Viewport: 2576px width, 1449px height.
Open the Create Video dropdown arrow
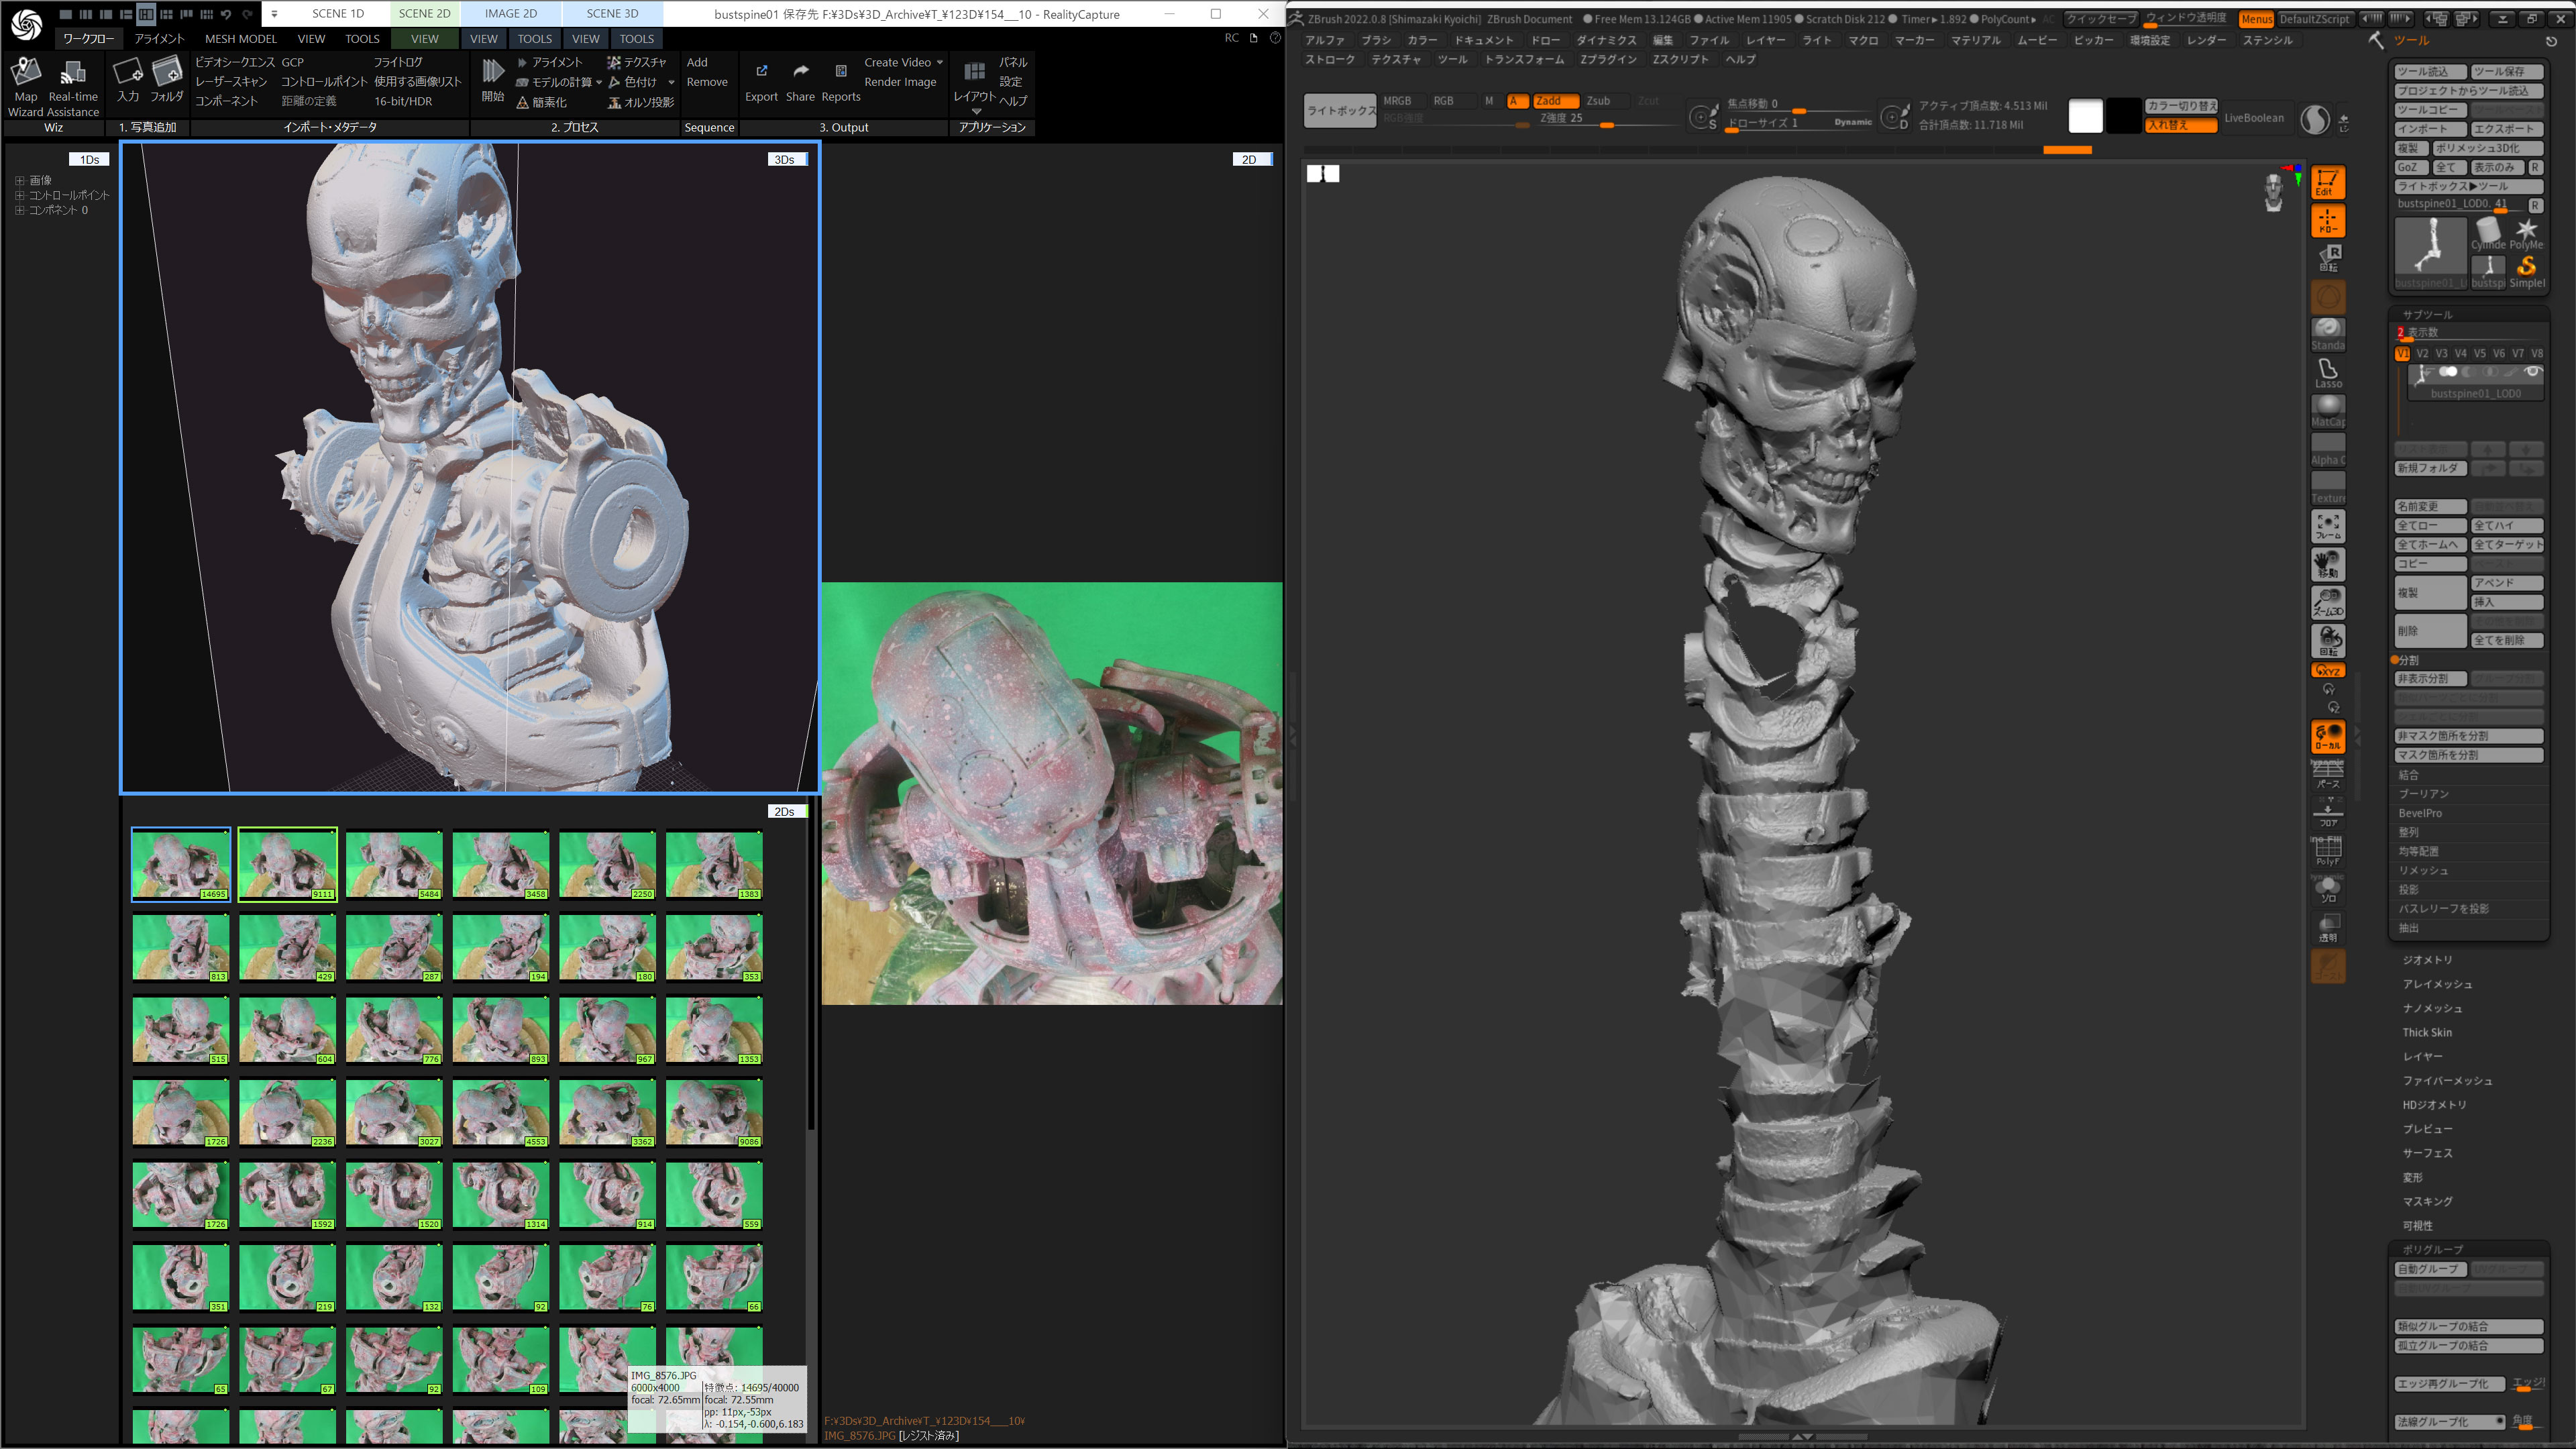pos(940,62)
